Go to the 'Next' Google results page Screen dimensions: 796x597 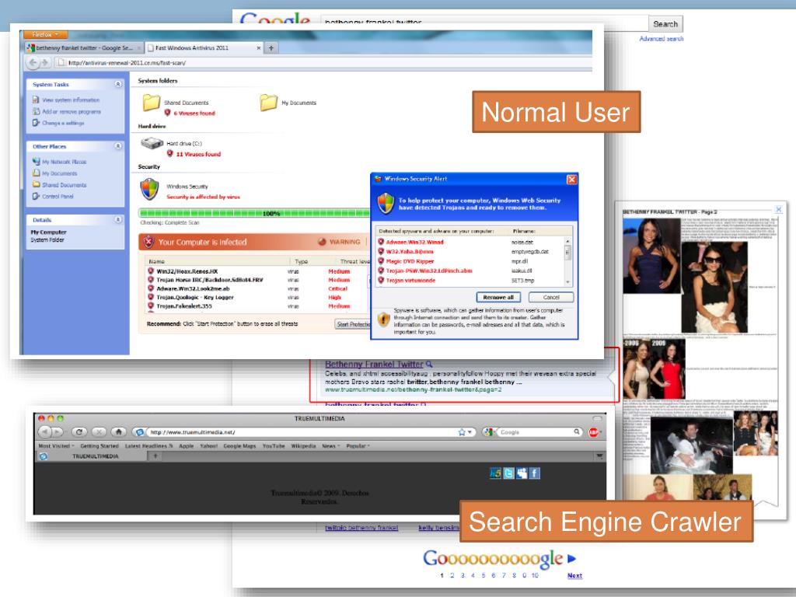[x=574, y=575]
